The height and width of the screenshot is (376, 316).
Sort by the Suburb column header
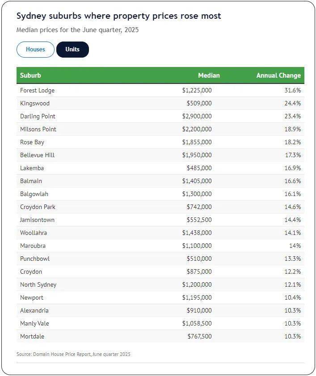30,75
